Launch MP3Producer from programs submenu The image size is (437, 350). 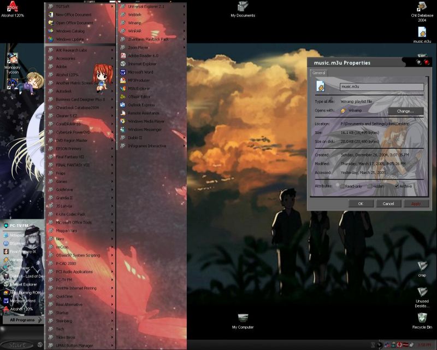coord(152,80)
